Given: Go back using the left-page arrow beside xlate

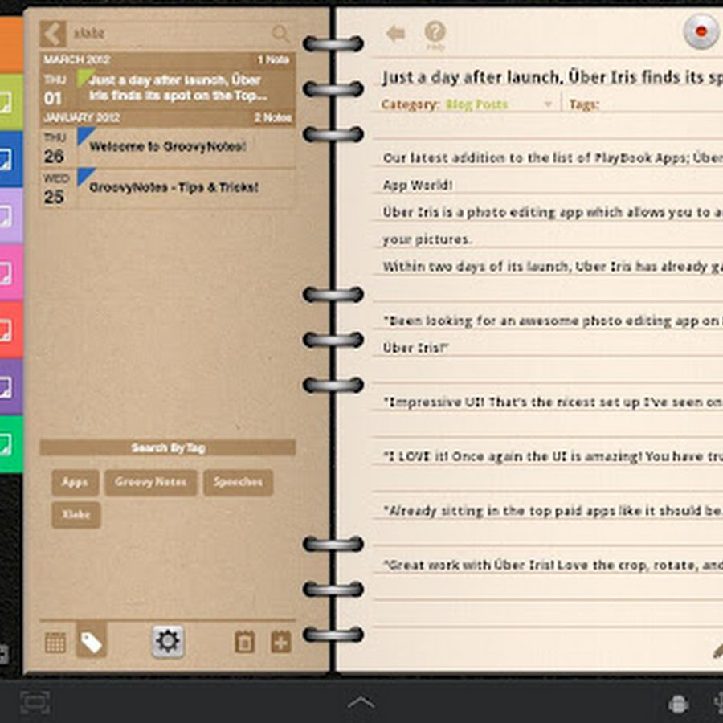Looking at the screenshot, I should tap(53, 33).
